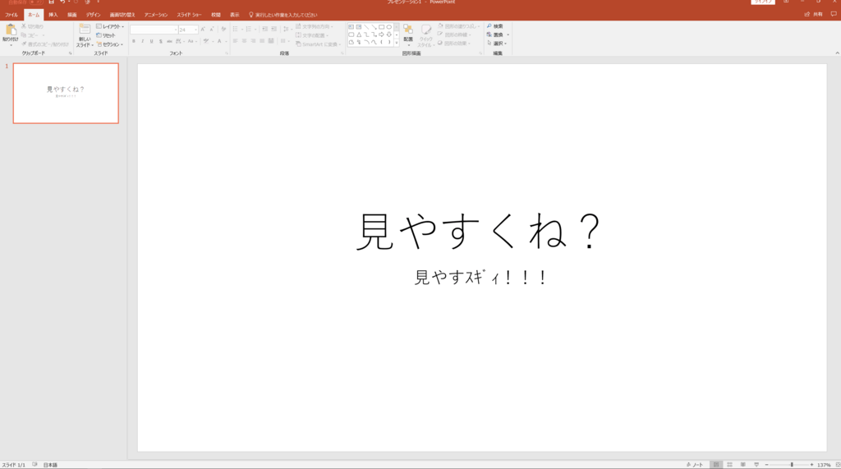Switch to Slide Sorter view icon
The height and width of the screenshot is (469, 841).
tap(729, 465)
